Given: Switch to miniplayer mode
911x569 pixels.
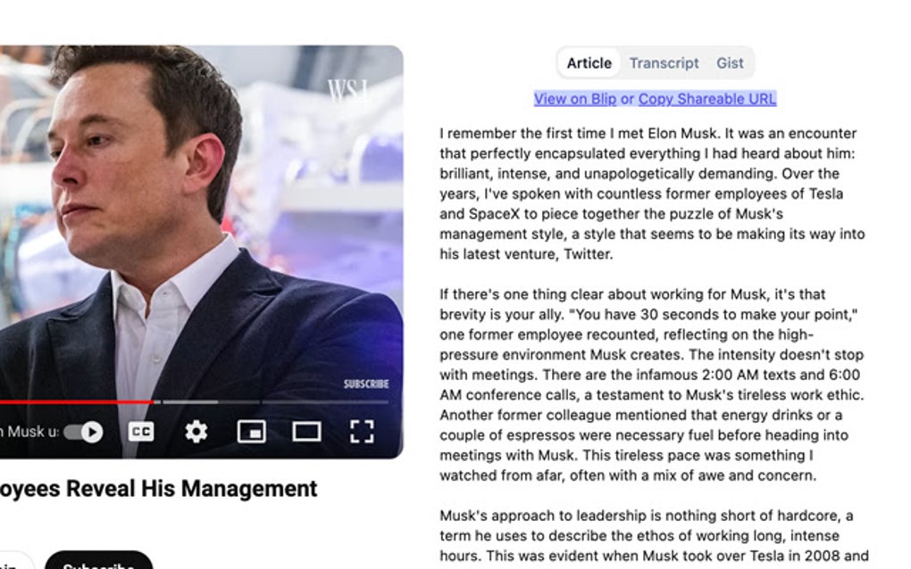Looking at the screenshot, I should 252,433.
